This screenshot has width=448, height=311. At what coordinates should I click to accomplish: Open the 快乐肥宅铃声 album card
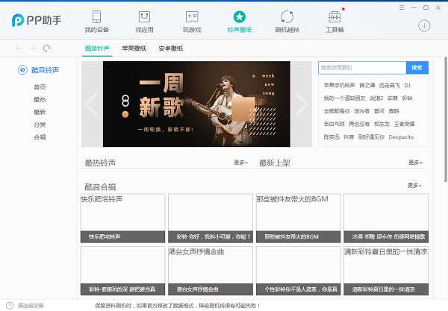click(x=123, y=219)
